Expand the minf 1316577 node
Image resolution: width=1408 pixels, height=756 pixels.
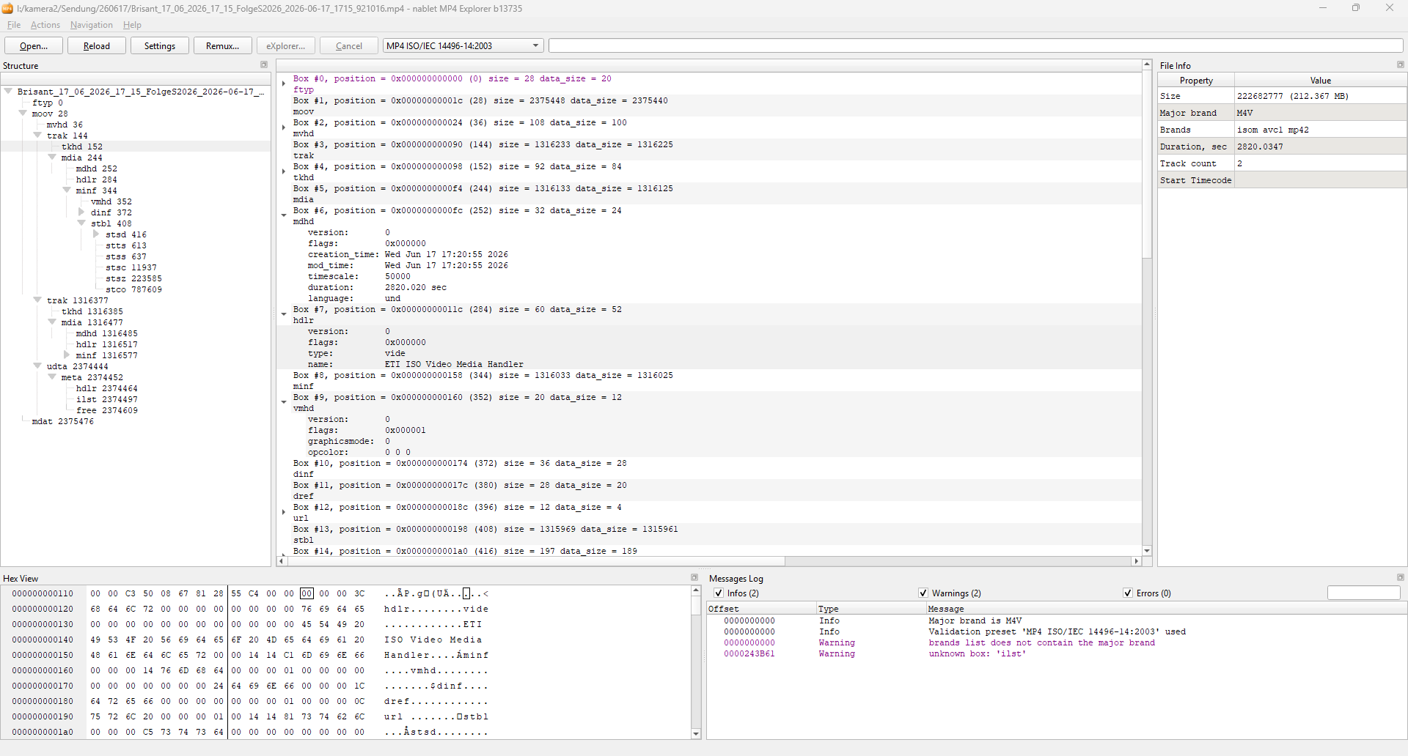tap(67, 355)
